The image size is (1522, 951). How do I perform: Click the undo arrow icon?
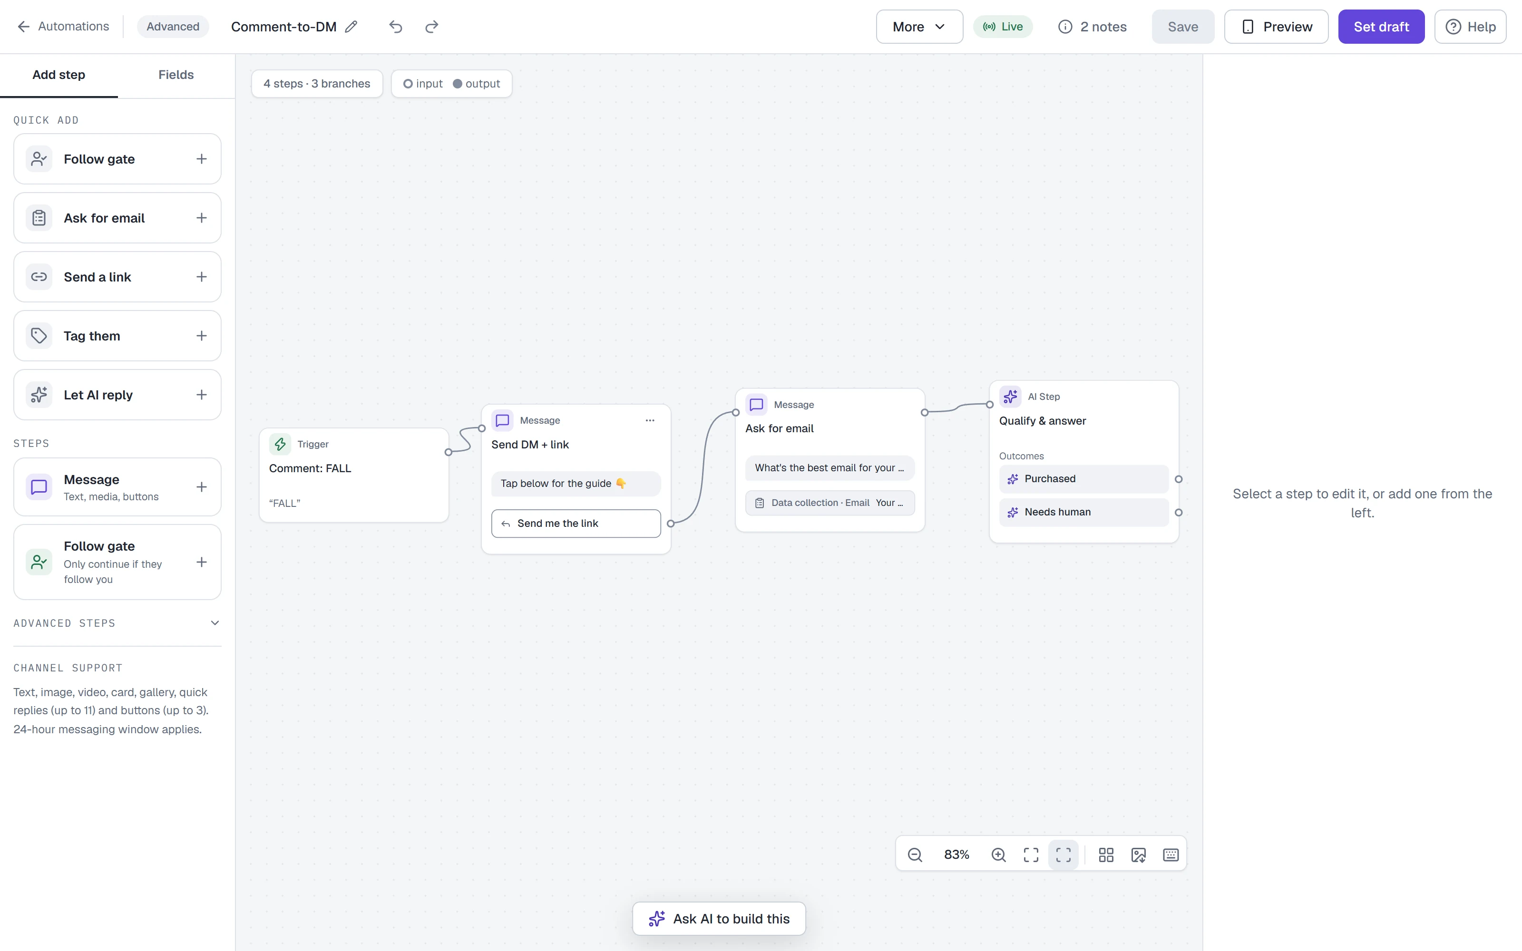(x=396, y=27)
